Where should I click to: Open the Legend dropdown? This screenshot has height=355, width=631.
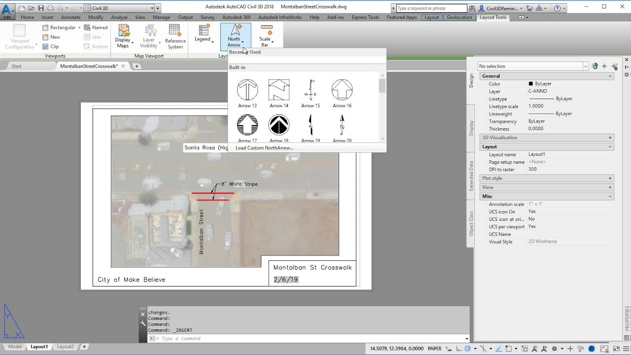[x=204, y=34]
